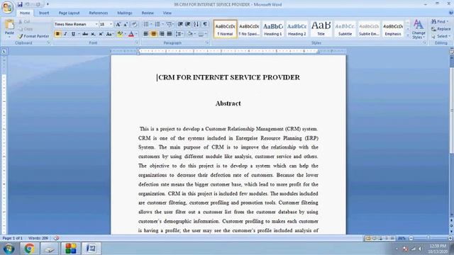Viewport: 454px width, 255px height.
Task: Toggle Italic formatting
Action: 65,34
